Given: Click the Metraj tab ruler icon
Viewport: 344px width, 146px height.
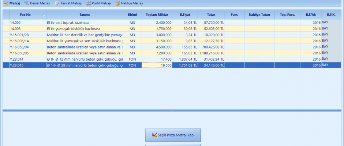Looking at the screenshot, I should pyautogui.click(x=6, y=3).
